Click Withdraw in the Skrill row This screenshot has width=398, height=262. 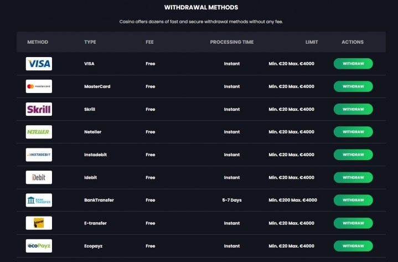[353, 109]
